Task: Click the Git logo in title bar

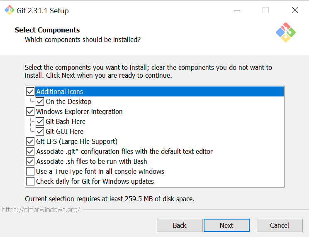Action: [x=9, y=10]
